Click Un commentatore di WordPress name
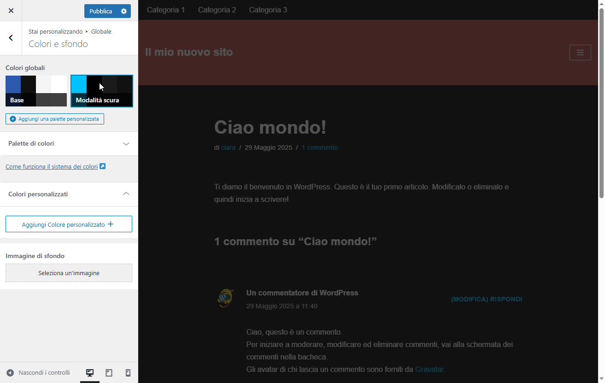Image resolution: width=605 pixels, height=383 pixels. (x=302, y=293)
